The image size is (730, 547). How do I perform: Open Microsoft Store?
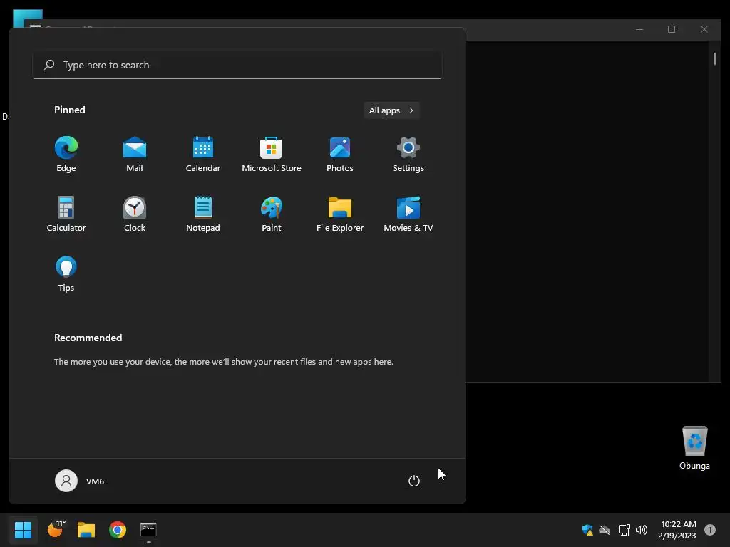(x=272, y=155)
